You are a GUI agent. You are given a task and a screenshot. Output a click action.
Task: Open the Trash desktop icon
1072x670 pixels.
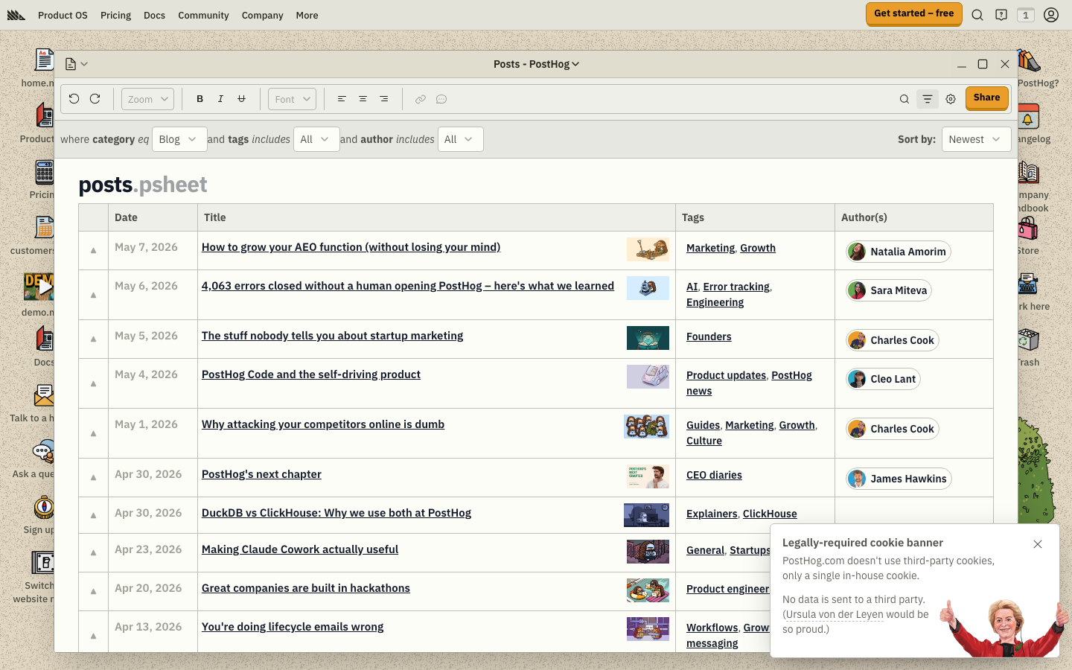1029,348
